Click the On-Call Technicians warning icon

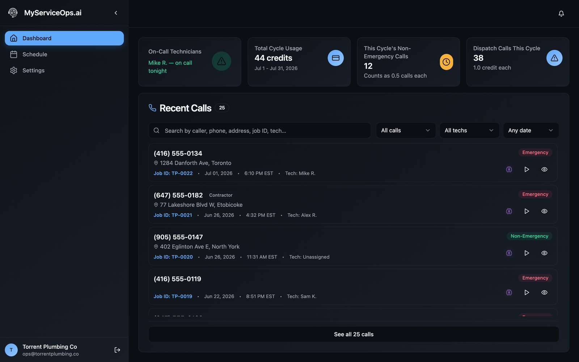tap(221, 61)
